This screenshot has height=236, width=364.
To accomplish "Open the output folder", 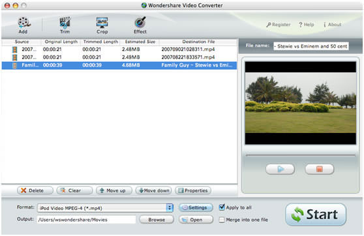I will click(x=196, y=220).
